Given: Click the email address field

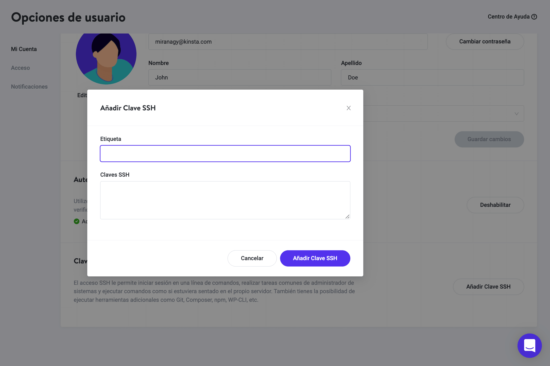Looking at the screenshot, I should pyautogui.click(x=288, y=42).
